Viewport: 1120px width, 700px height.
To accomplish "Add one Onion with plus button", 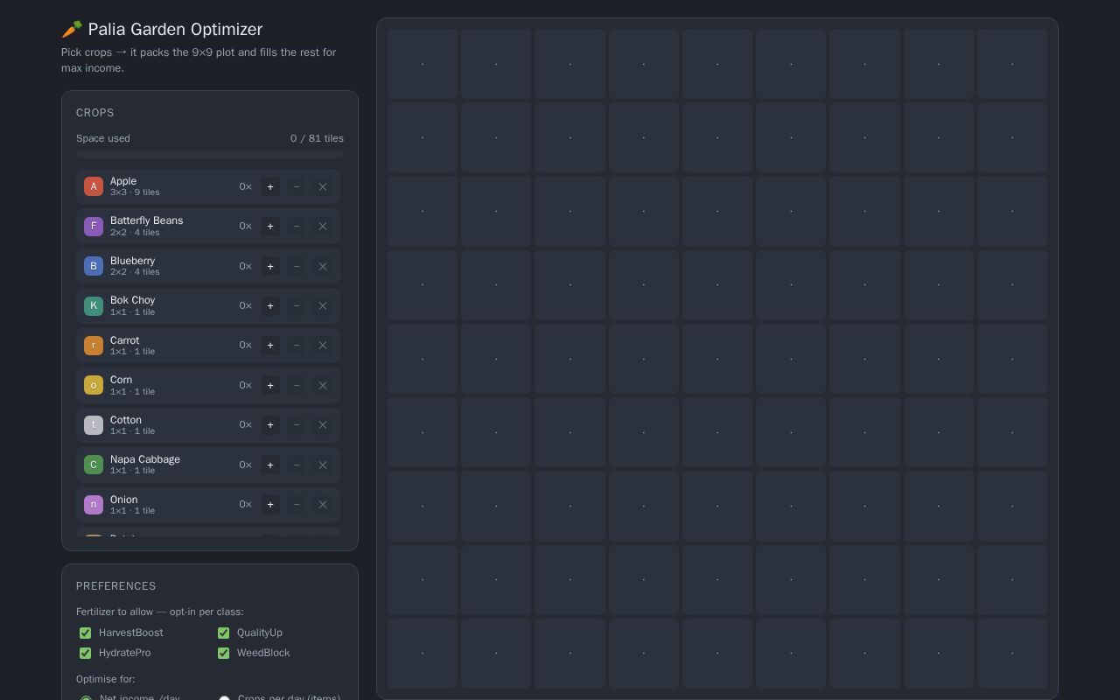I will click(x=270, y=504).
